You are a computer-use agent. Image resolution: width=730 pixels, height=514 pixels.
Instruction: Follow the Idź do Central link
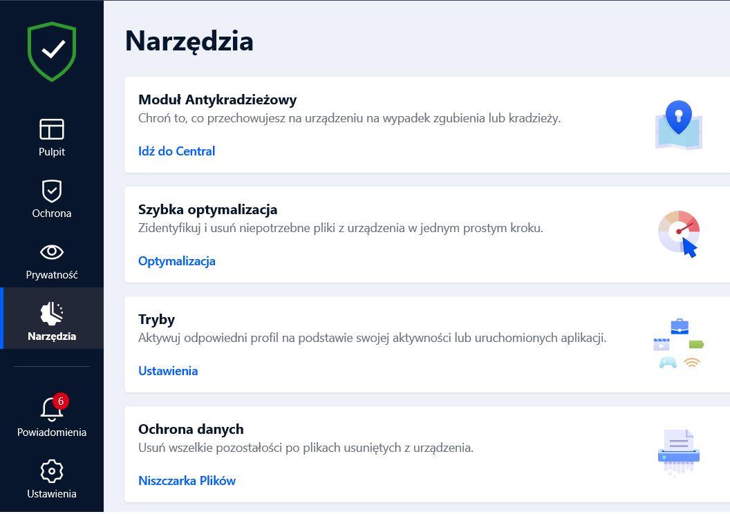(x=176, y=151)
